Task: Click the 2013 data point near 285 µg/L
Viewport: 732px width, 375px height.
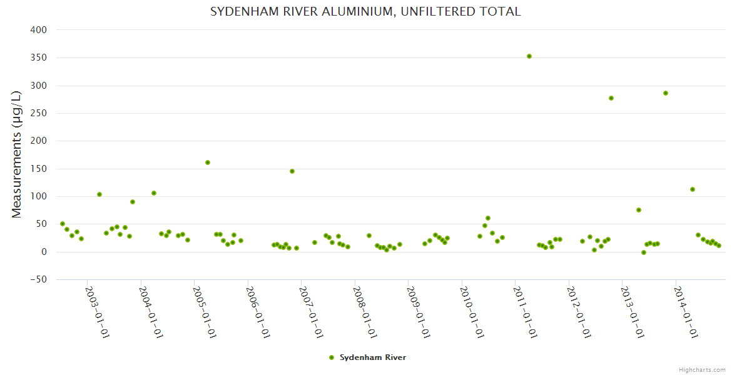Action: (666, 93)
